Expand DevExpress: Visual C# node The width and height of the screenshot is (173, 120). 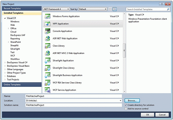[x=5, y=63]
